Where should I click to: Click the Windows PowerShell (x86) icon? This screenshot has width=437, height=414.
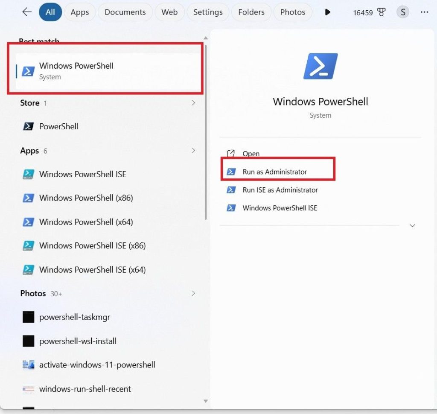pos(29,198)
